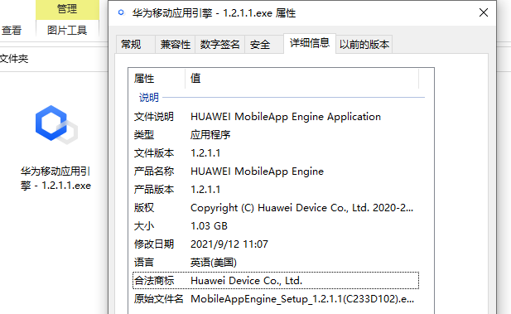The width and height of the screenshot is (511, 314).
Task: Select the 文件版本 row
Action: (276, 153)
